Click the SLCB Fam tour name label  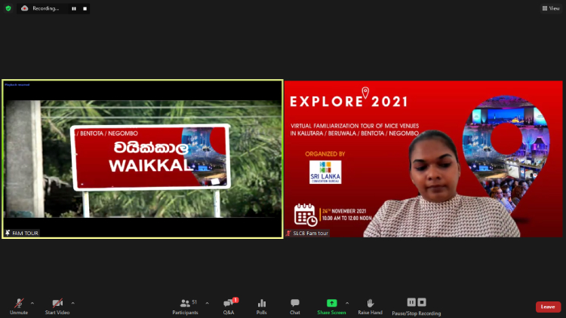[x=310, y=234]
